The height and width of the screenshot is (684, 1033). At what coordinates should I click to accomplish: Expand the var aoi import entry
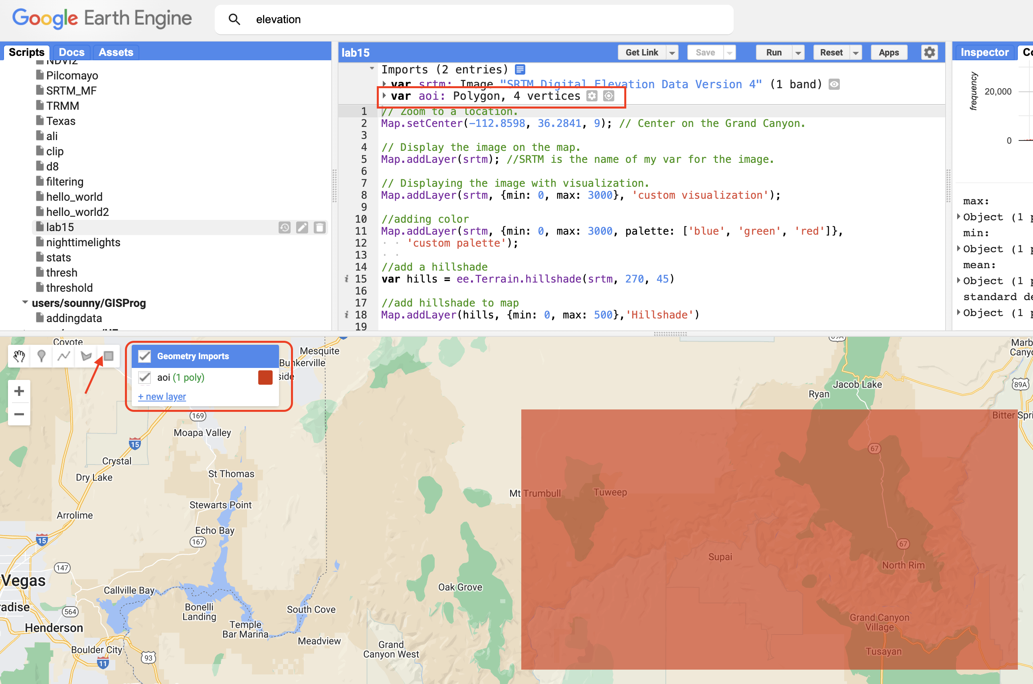(384, 96)
